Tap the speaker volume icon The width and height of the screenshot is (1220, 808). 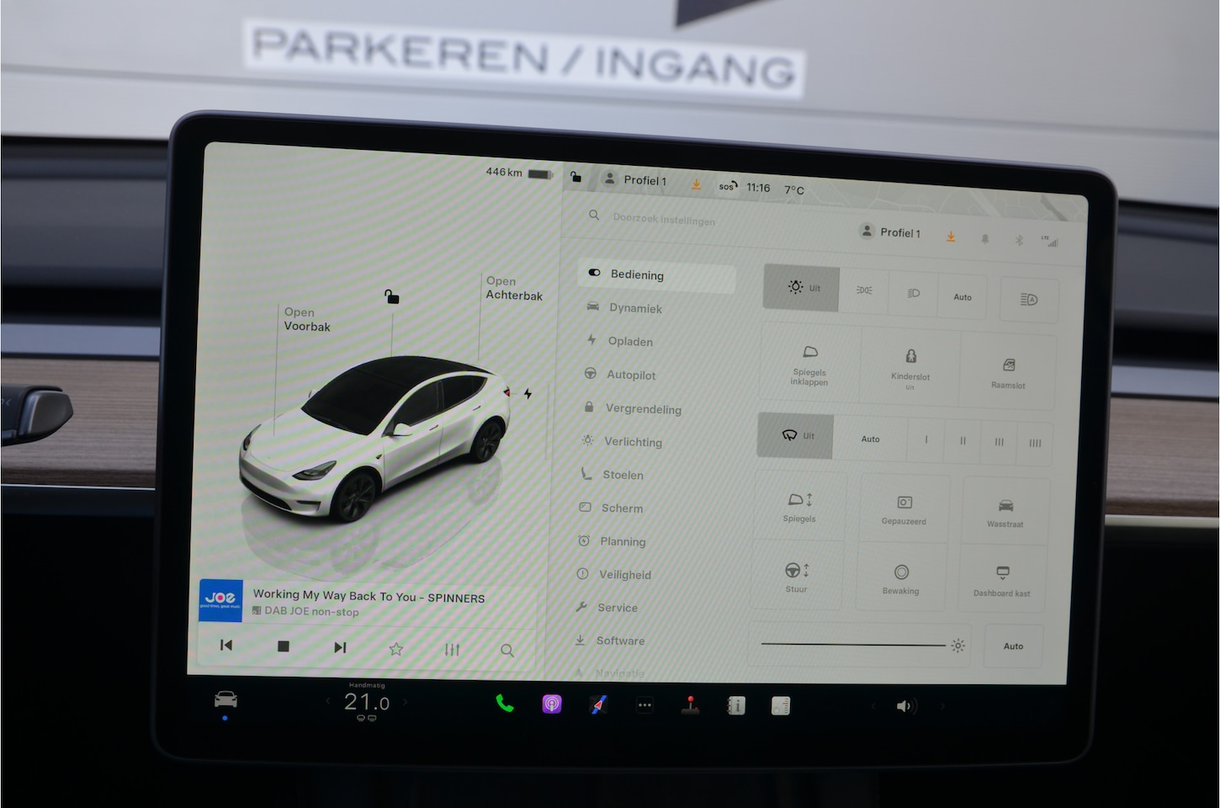coord(904,706)
